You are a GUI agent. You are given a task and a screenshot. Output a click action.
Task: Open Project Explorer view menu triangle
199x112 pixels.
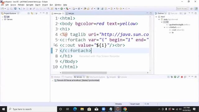click(x=41, y=13)
